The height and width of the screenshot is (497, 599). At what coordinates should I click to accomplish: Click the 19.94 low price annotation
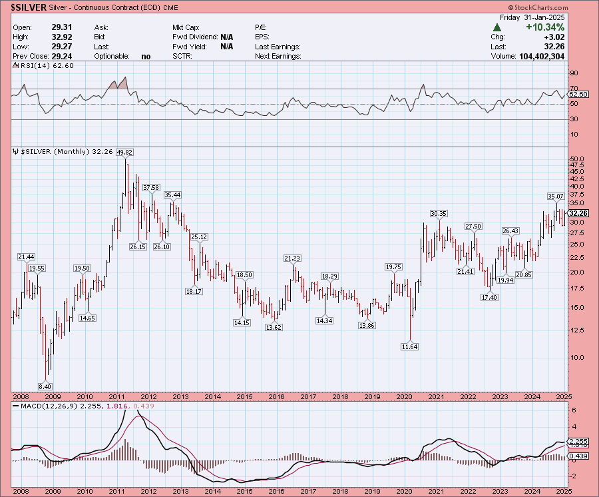click(x=506, y=280)
